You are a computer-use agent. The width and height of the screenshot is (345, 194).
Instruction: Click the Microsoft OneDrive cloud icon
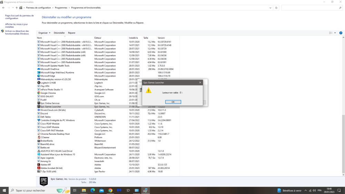pyautogui.click(x=39, y=69)
